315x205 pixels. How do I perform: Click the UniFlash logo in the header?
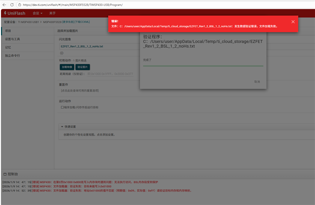[15, 13]
